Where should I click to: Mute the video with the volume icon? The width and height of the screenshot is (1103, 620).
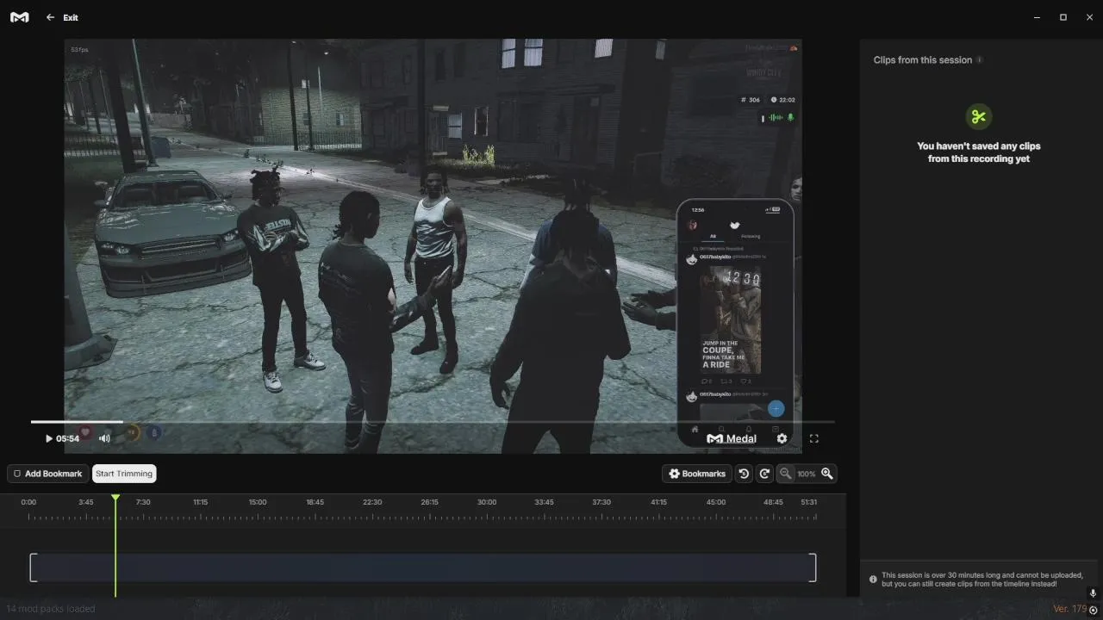(x=104, y=438)
